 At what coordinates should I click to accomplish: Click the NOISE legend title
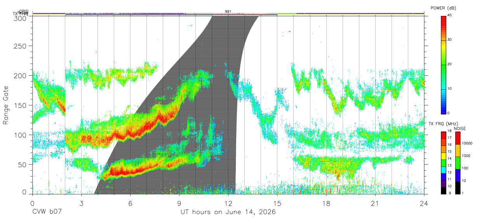(460, 128)
